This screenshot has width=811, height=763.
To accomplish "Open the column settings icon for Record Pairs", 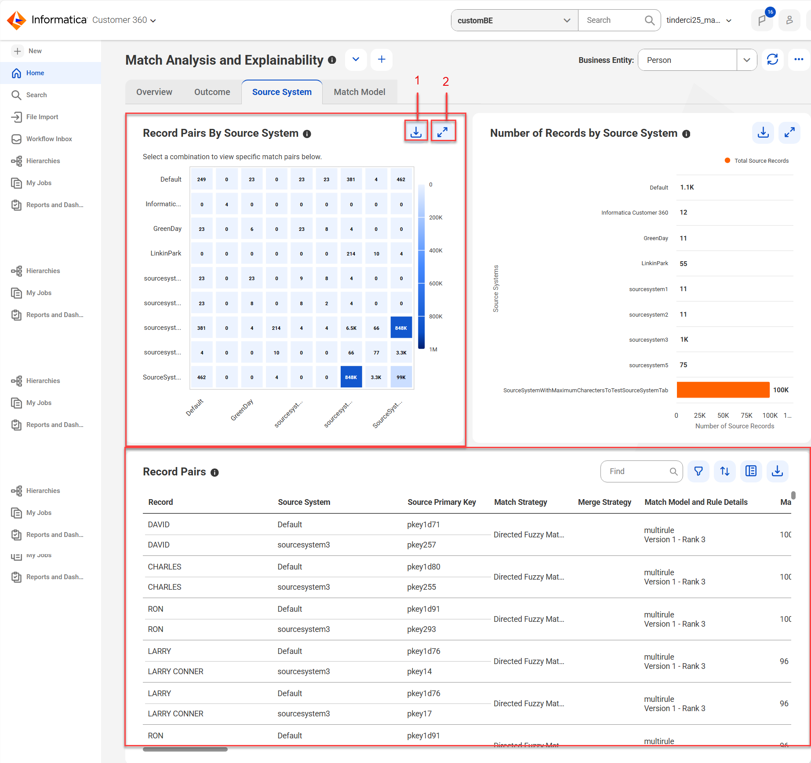I will click(751, 471).
